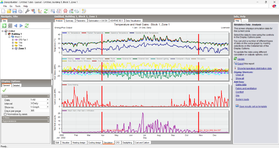
Task: Open the Data Visualisation tab
Action: 133,21
